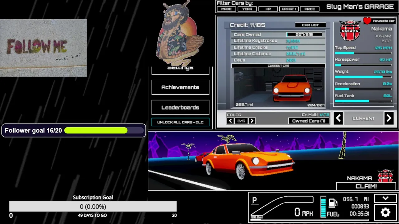Open the CAR LIST button
This screenshot has height=224, width=399.
click(x=310, y=25)
